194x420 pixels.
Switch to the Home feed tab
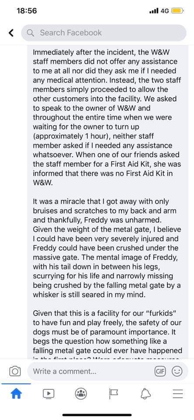(x=16, y=393)
